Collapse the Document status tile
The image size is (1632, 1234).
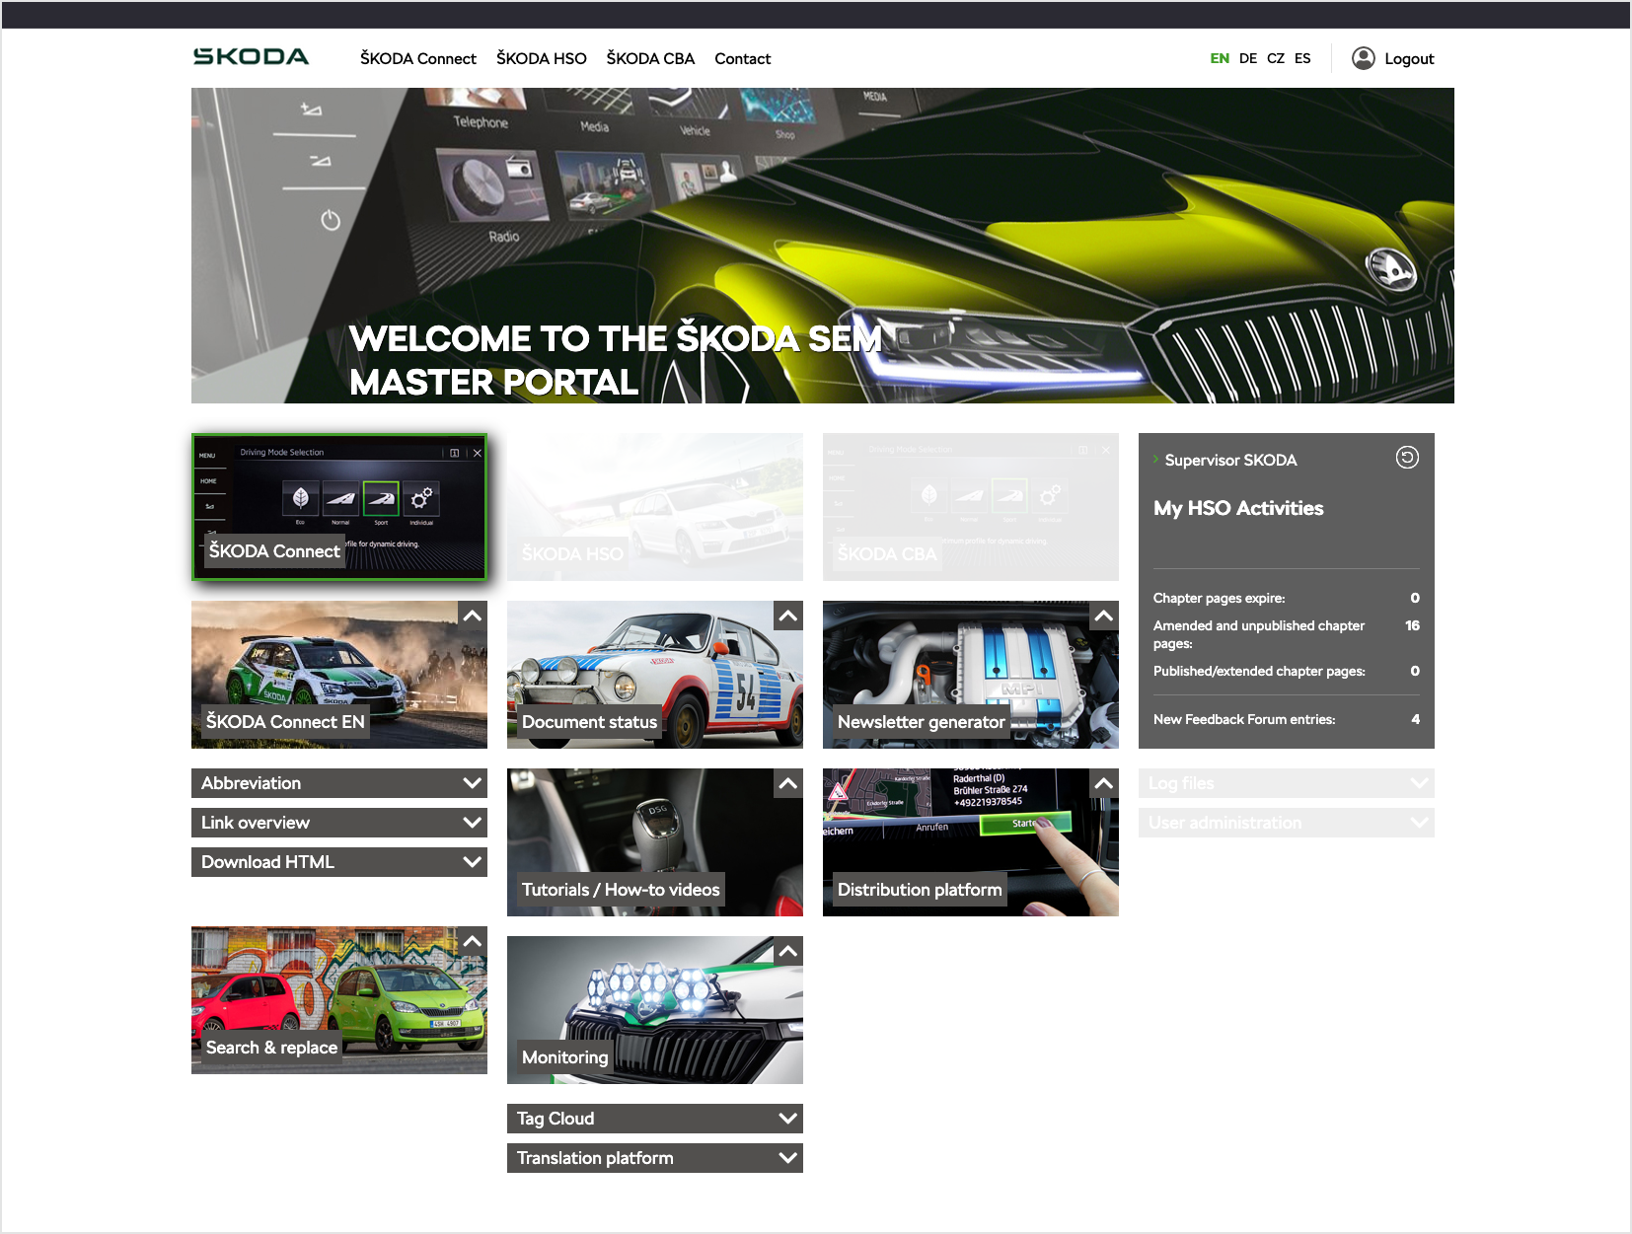click(x=788, y=616)
